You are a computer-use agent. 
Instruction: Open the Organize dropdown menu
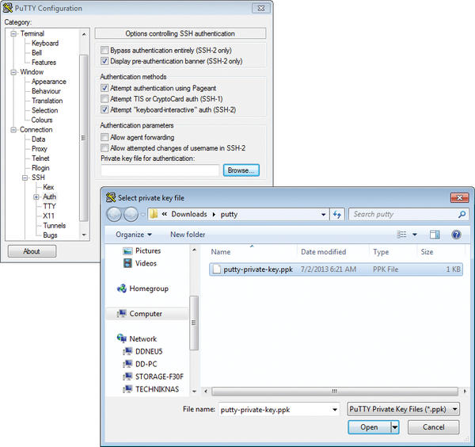coord(134,235)
